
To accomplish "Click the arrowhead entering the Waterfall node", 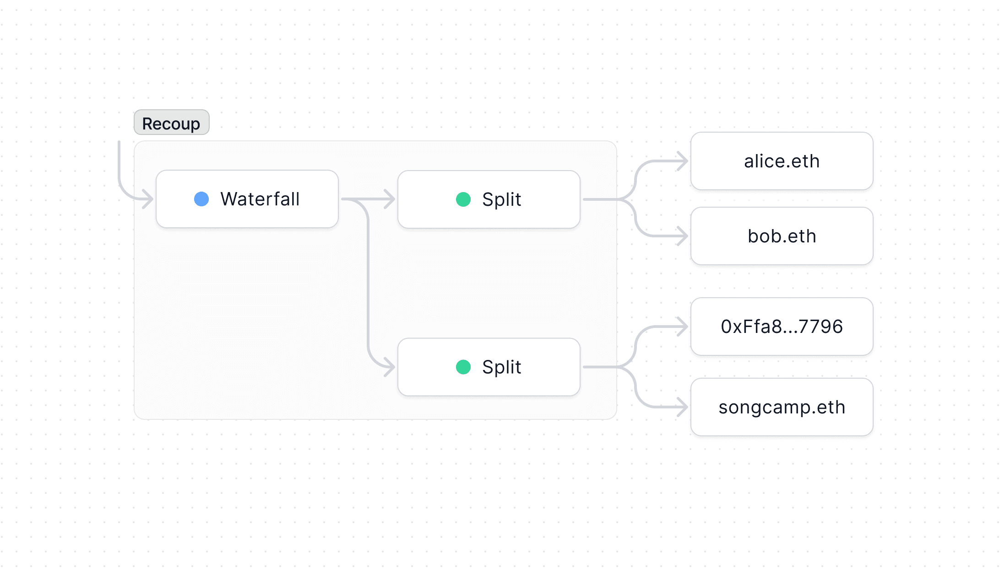I will click(148, 199).
